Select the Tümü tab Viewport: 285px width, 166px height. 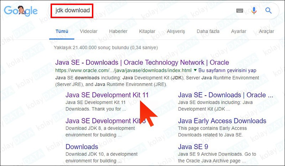(62, 31)
